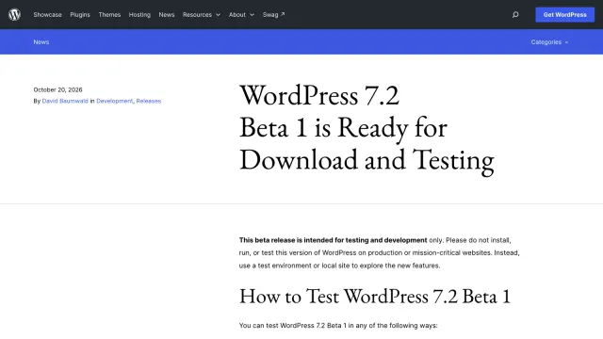Open Showcase in top navigation

tap(47, 15)
